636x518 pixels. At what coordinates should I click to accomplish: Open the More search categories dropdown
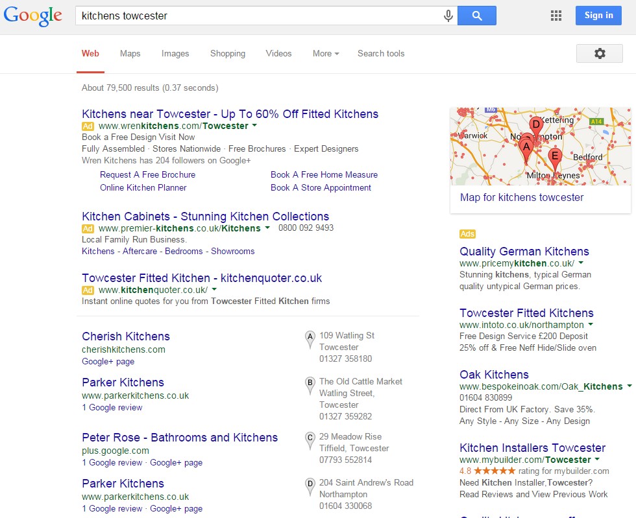[326, 54]
